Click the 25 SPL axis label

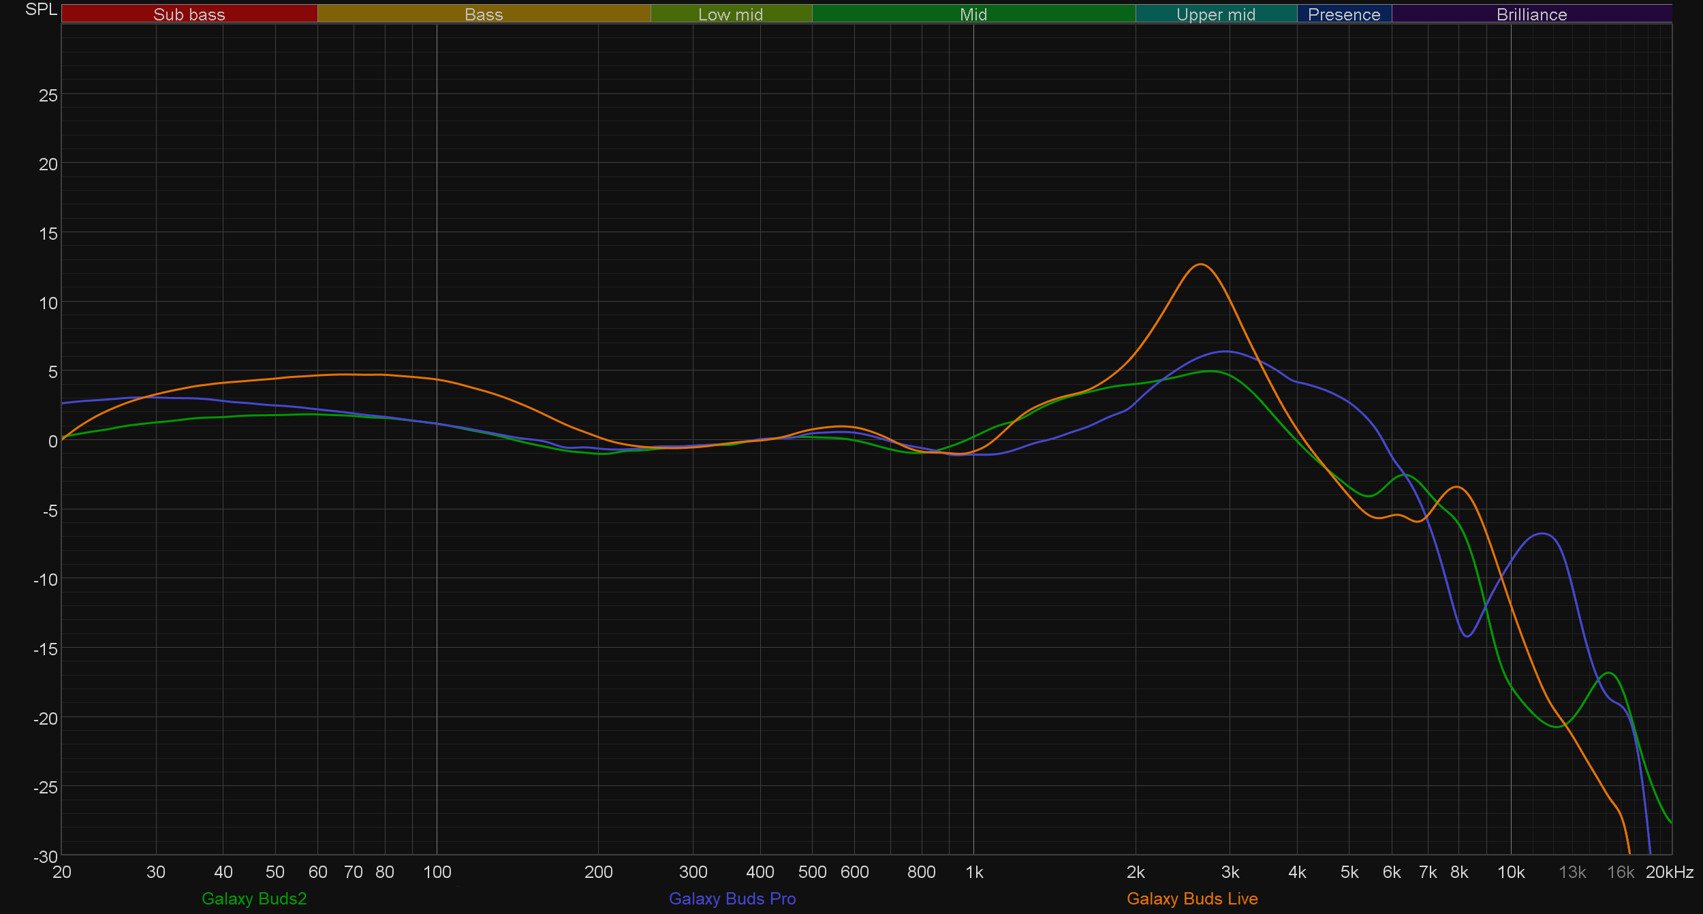48,95
